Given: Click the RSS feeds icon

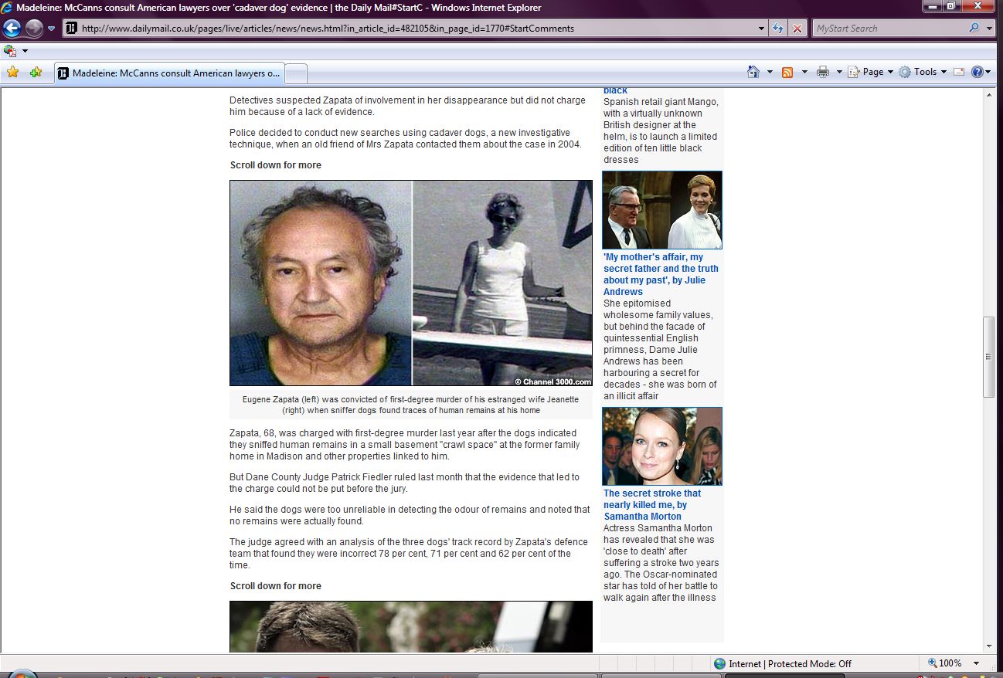Looking at the screenshot, I should tap(787, 72).
